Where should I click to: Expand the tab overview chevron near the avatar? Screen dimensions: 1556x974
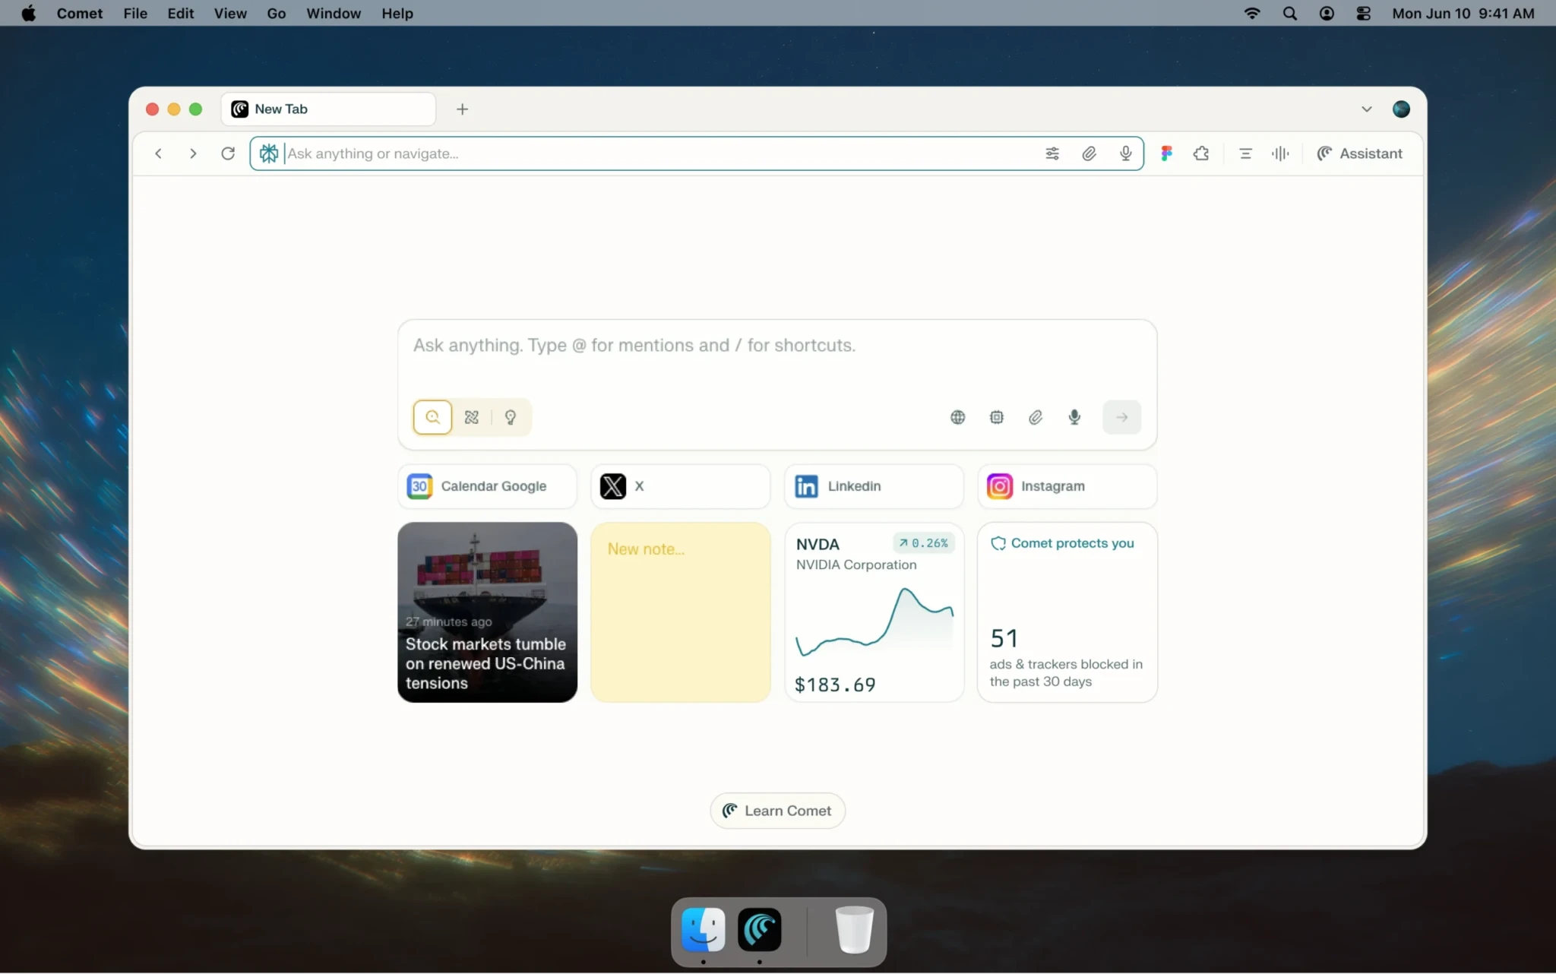click(x=1367, y=109)
